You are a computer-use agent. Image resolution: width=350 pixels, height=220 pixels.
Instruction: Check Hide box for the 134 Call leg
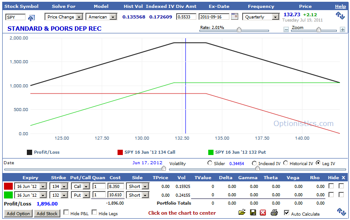point(331,186)
